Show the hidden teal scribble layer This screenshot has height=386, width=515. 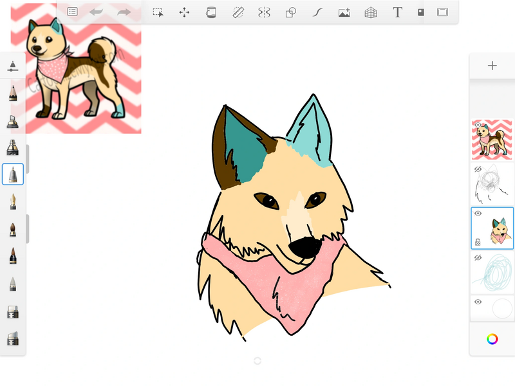[478, 257]
